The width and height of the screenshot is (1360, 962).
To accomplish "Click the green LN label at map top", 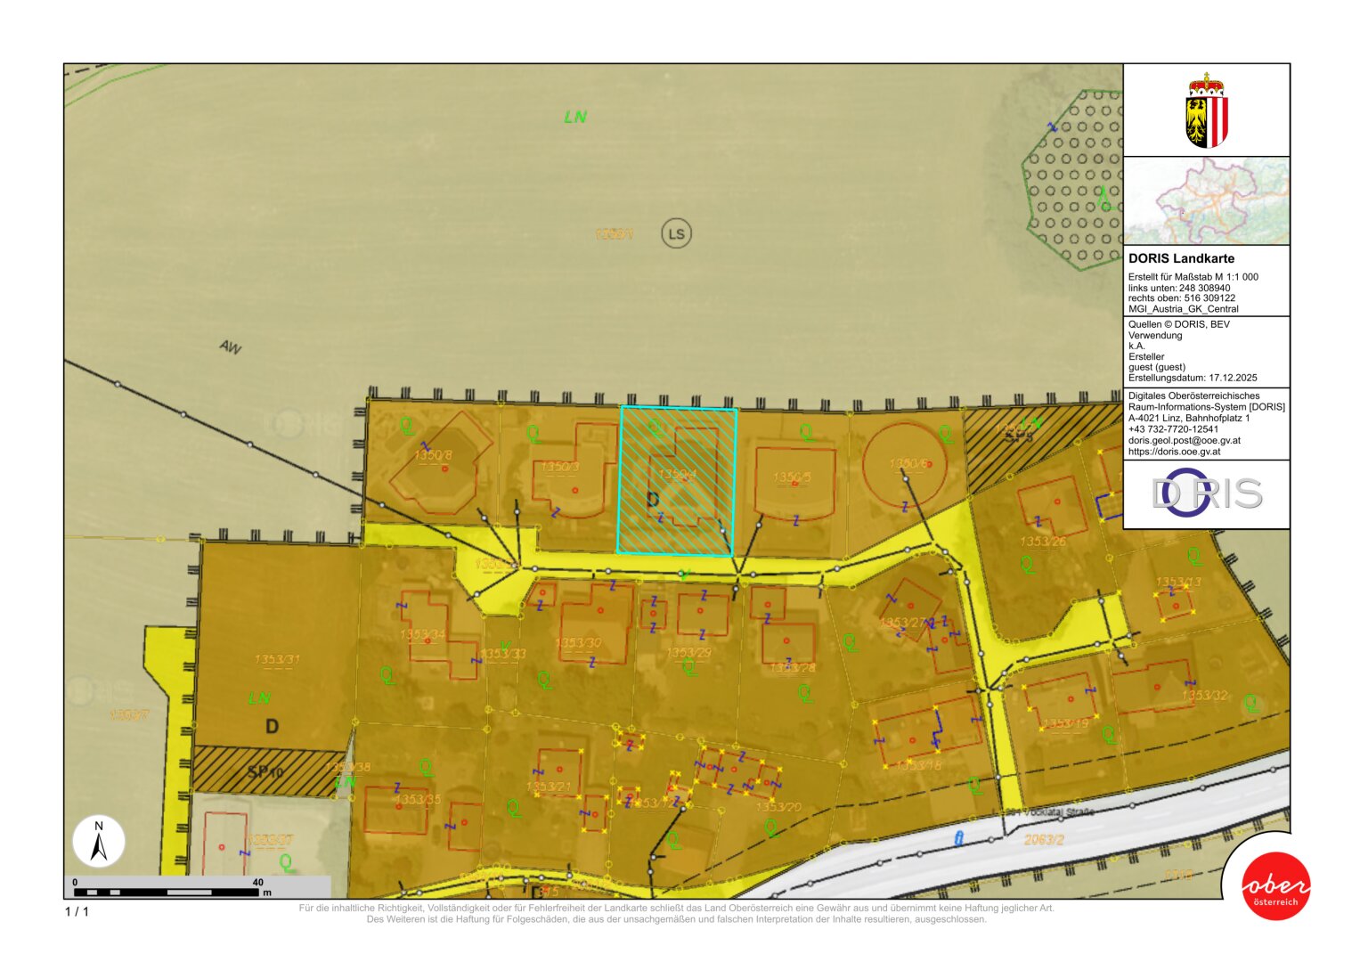I will pyautogui.click(x=575, y=117).
